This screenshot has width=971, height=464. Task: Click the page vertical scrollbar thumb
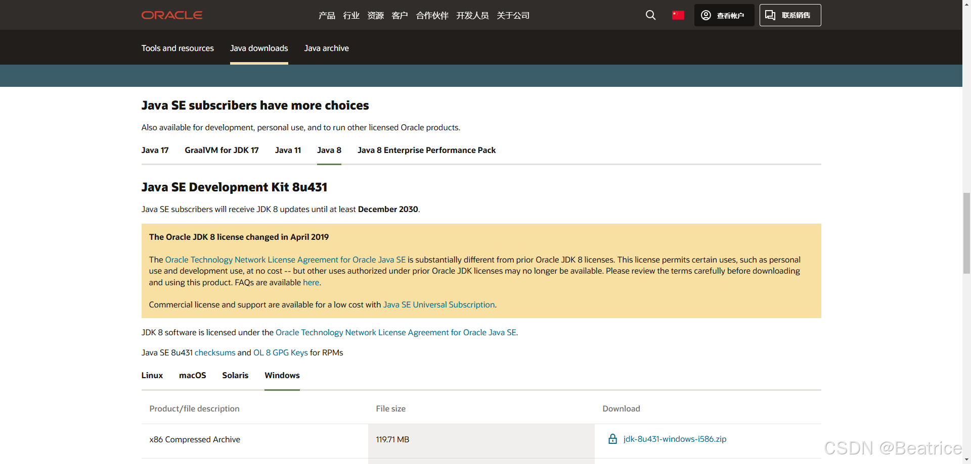[x=966, y=233]
